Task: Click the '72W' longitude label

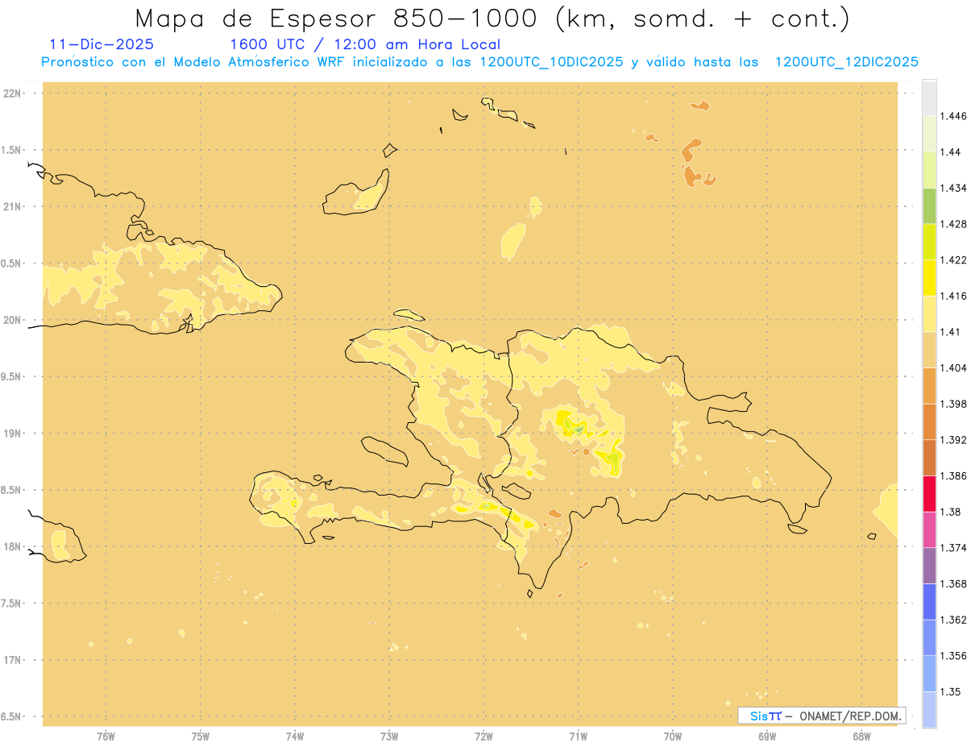Action: tap(483, 737)
